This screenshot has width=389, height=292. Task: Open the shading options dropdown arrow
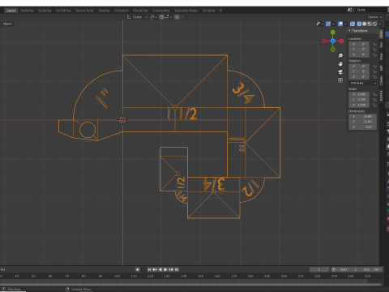tap(380, 24)
